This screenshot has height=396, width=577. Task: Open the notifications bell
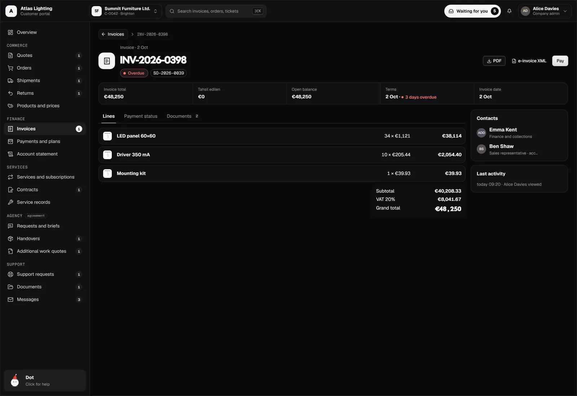(509, 11)
